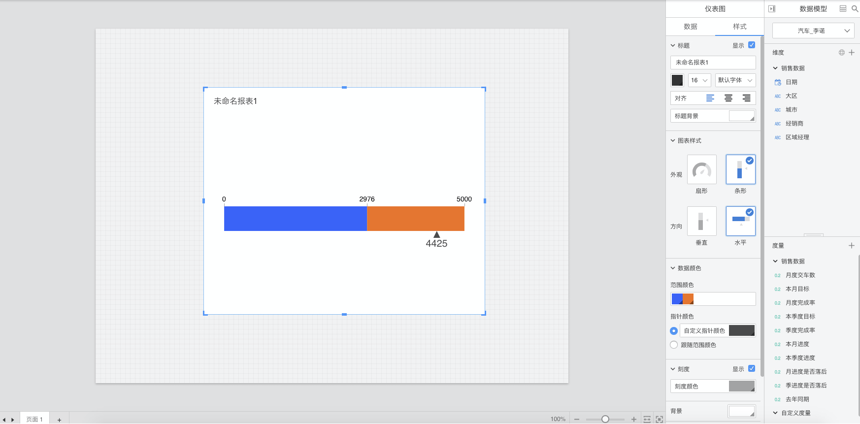Select the 本季度进度 measure
This screenshot has height=424, width=860.
coord(800,358)
